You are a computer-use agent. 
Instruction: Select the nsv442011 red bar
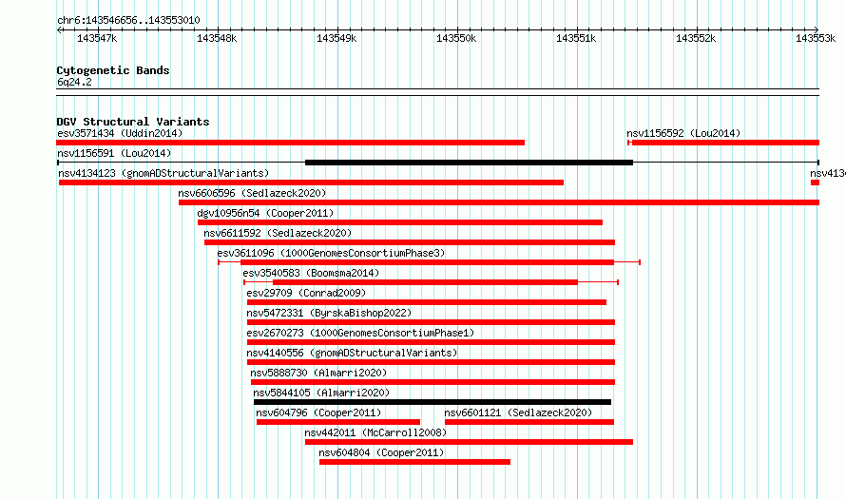469,442
